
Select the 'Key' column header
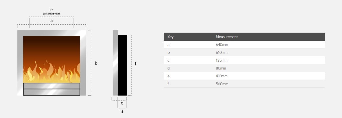[x=170, y=37]
